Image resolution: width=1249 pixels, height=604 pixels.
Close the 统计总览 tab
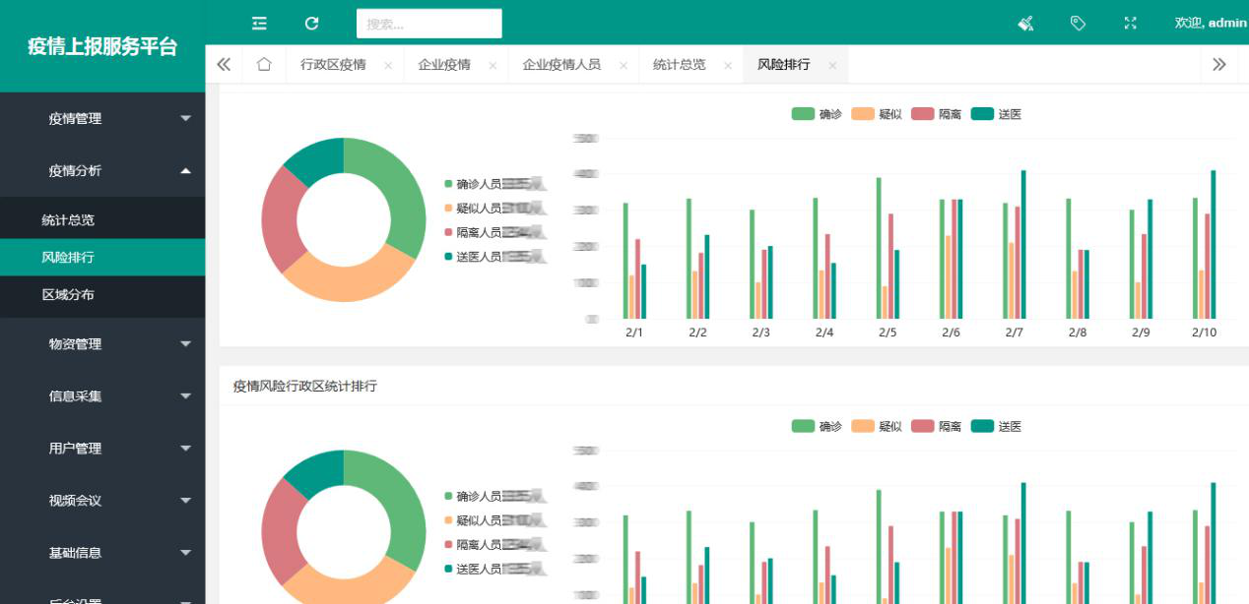(x=728, y=66)
